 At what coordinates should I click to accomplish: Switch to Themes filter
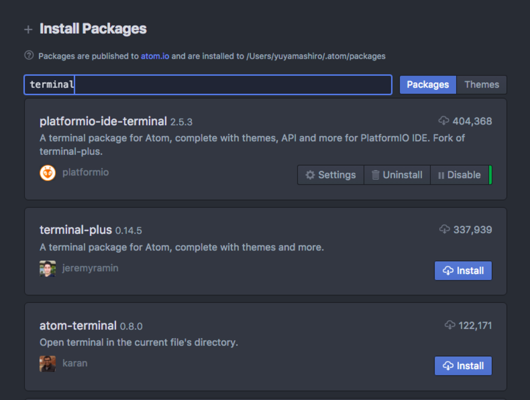[481, 85]
